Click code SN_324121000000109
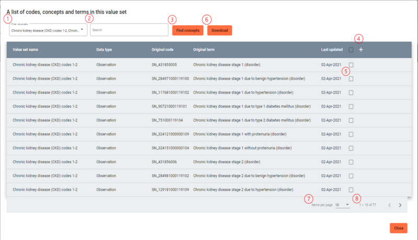Viewport: 418px width, 240px height. 170,134
